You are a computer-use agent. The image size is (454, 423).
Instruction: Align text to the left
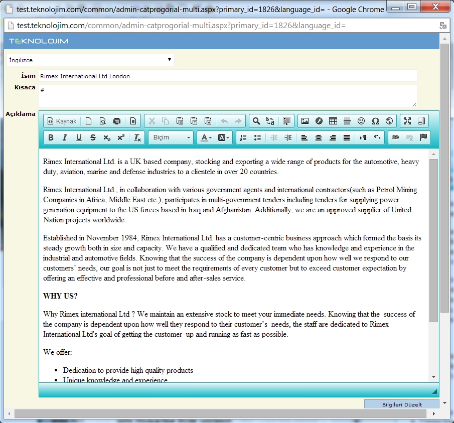[x=305, y=137]
